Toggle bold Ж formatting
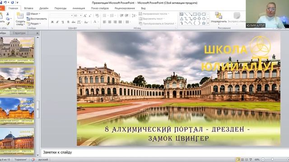The height and width of the screenshot is (162, 289). tap(52, 22)
